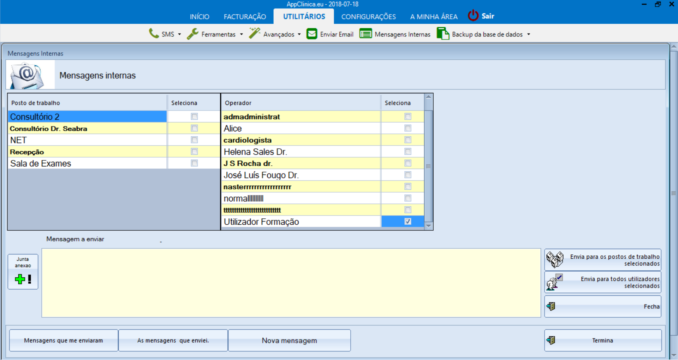678x360 pixels.
Task: Click Mensagens que me enviaram button
Action: [x=64, y=340]
